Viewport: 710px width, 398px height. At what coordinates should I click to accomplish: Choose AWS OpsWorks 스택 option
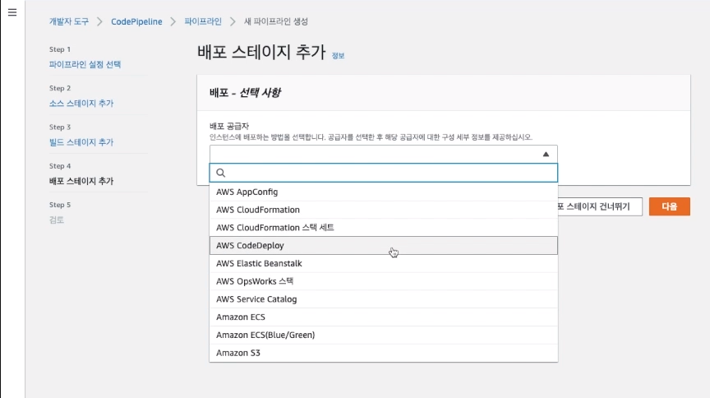coord(384,281)
